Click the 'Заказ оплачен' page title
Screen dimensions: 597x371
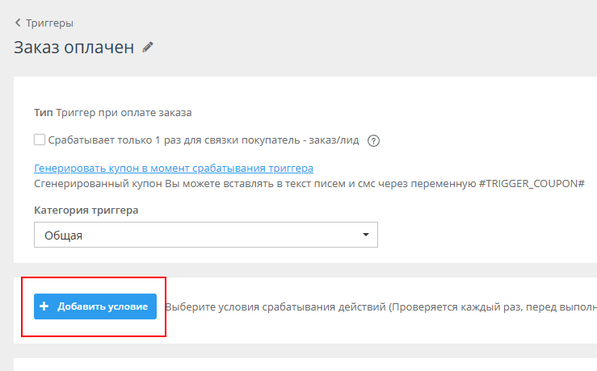(74, 47)
